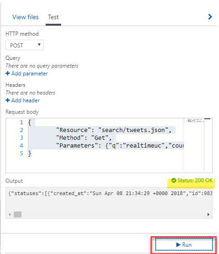The height and width of the screenshot is (254, 219).
Task: Collapse the panel with the right chevron
Action: click(x=210, y=17)
